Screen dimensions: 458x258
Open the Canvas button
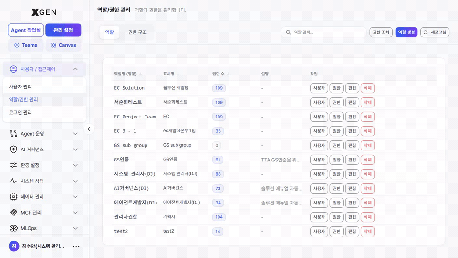coord(63,45)
